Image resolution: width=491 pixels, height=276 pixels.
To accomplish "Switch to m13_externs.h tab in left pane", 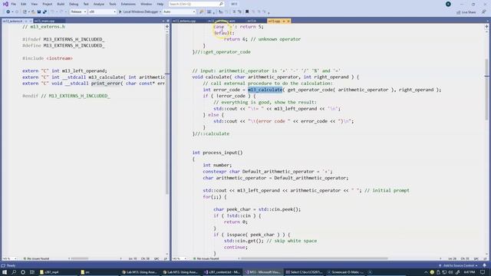I will click(x=12, y=21).
